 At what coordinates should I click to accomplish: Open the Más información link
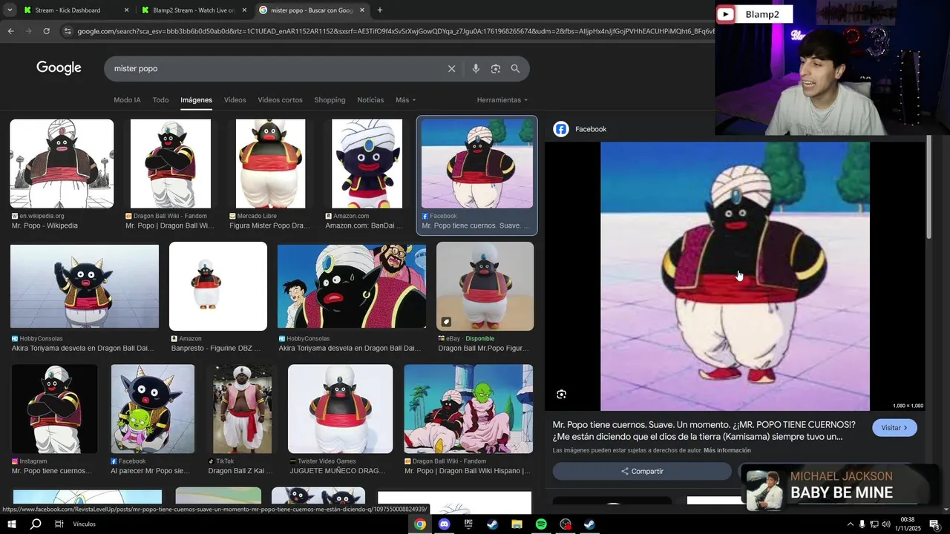click(x=727, y=450)
